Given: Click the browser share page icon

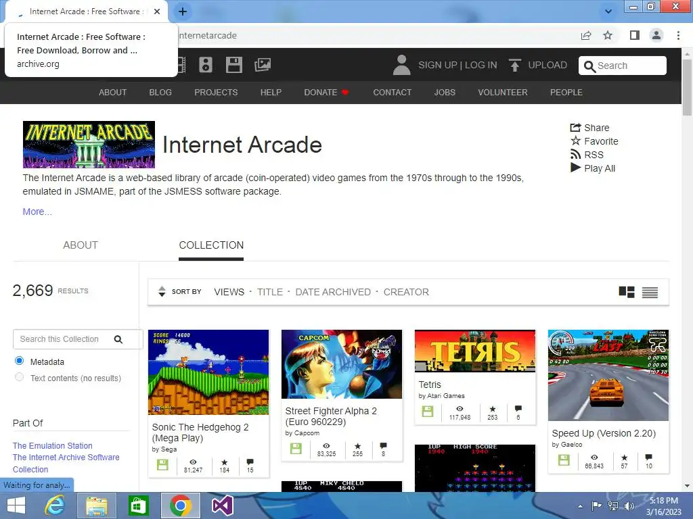Looking at the screenshot, I should 586,35.
